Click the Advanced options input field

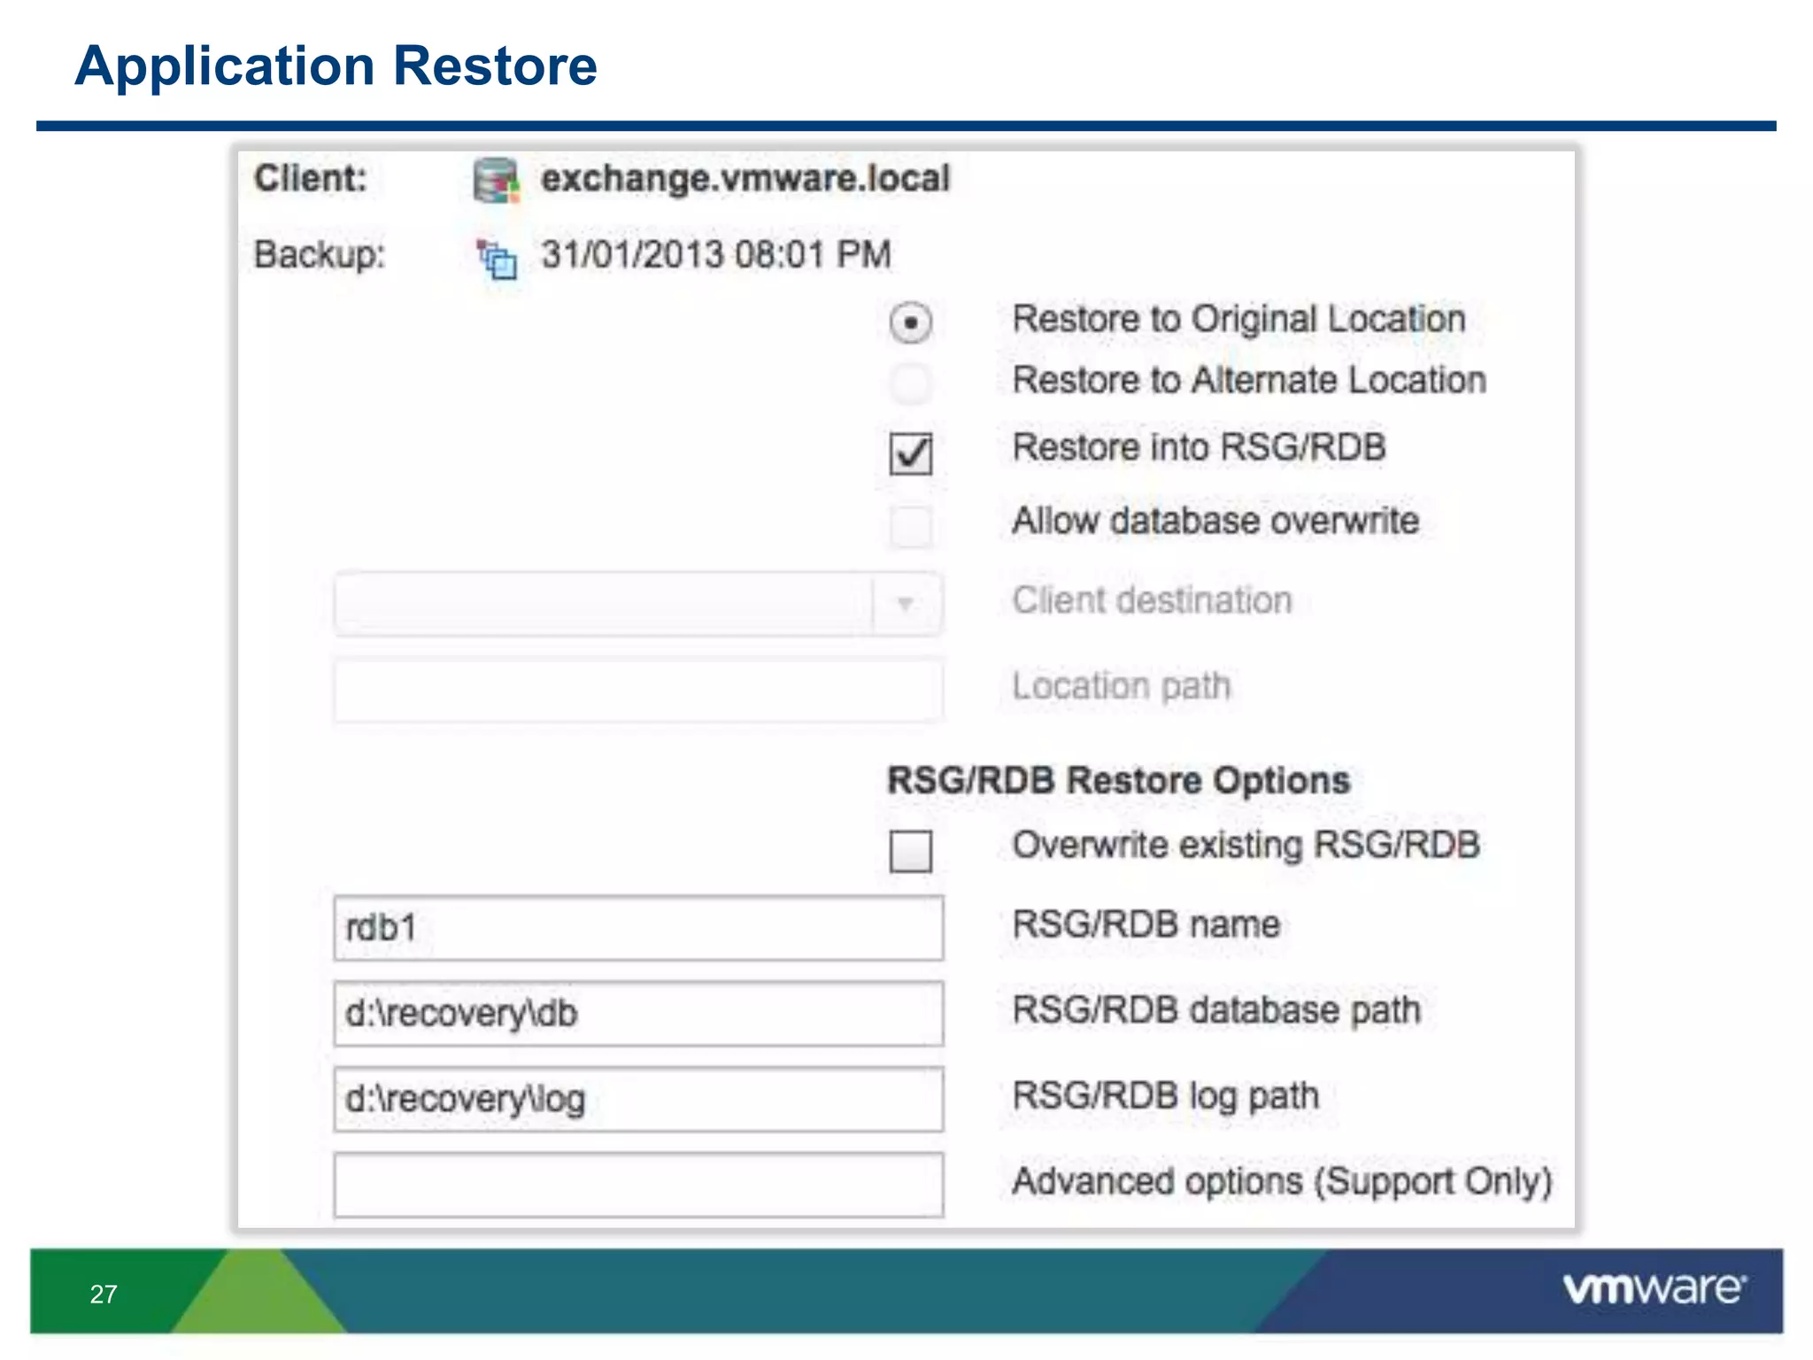[638, 1185]
